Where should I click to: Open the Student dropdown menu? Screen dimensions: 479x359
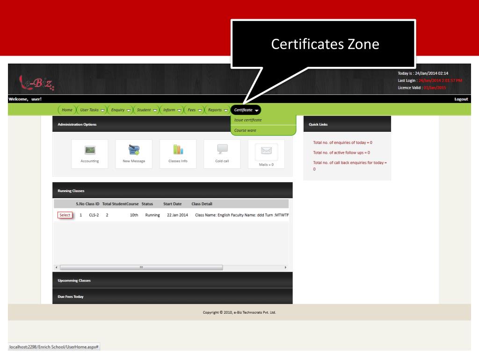tap(146, 110)
